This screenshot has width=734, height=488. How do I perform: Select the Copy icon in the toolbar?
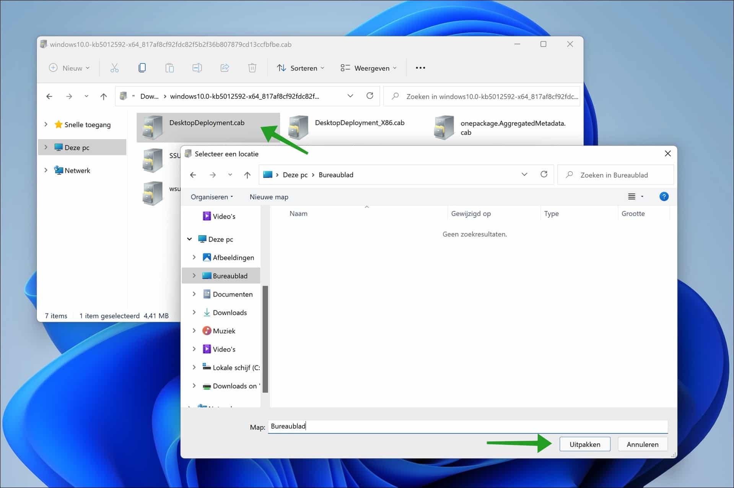click(142, 68)
